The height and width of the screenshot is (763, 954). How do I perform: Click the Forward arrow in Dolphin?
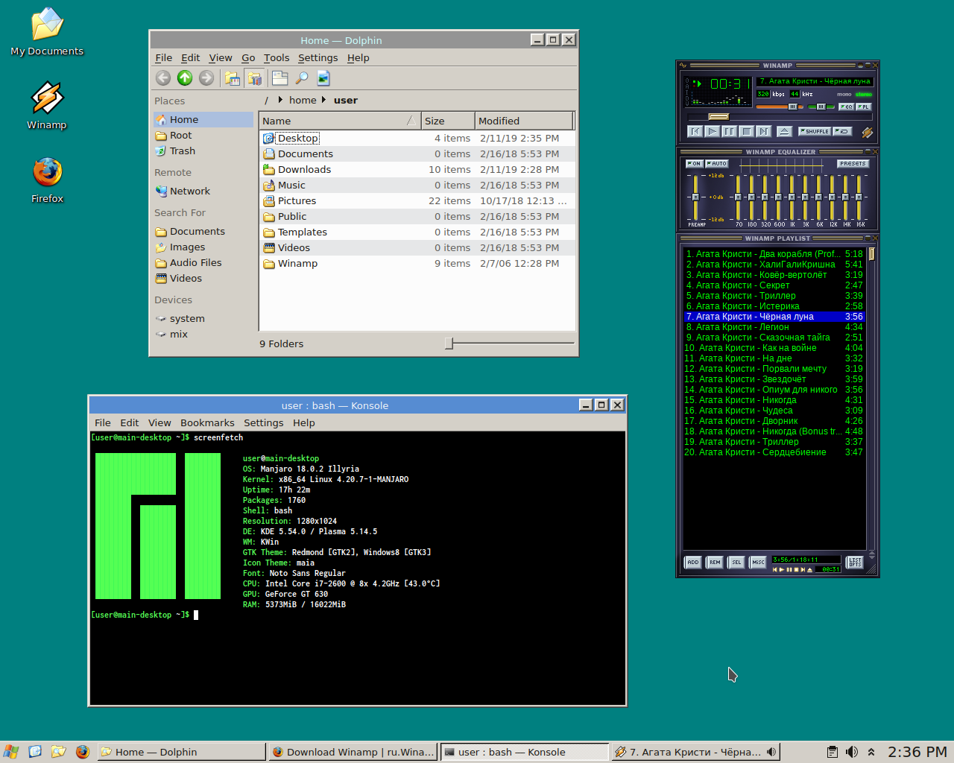tap(206, 77)
